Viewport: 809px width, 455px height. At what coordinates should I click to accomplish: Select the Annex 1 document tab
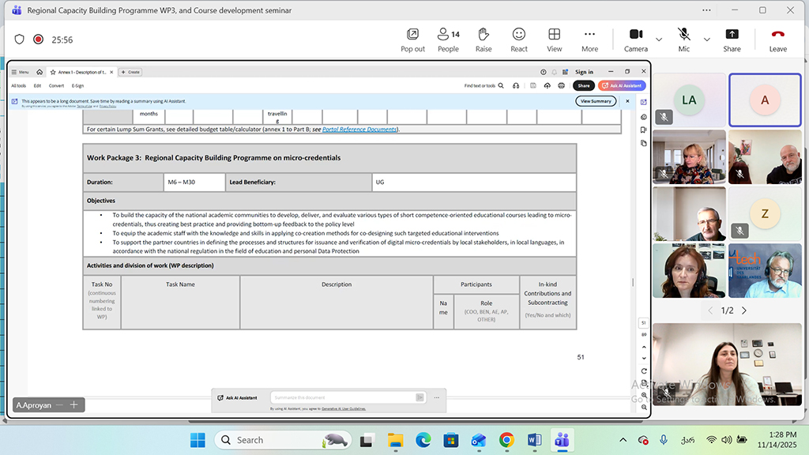[x=81, y=72]
